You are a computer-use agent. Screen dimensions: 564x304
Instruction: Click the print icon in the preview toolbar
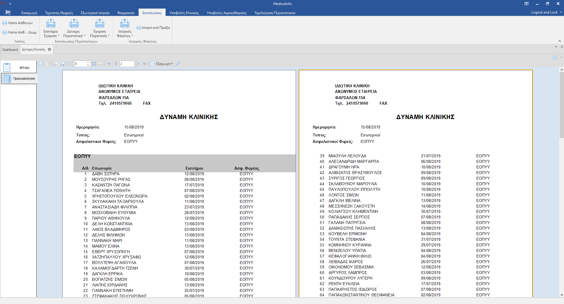pos(41,64)
